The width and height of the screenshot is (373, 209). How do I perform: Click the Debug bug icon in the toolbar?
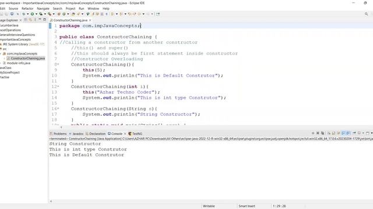pos(23,14)
